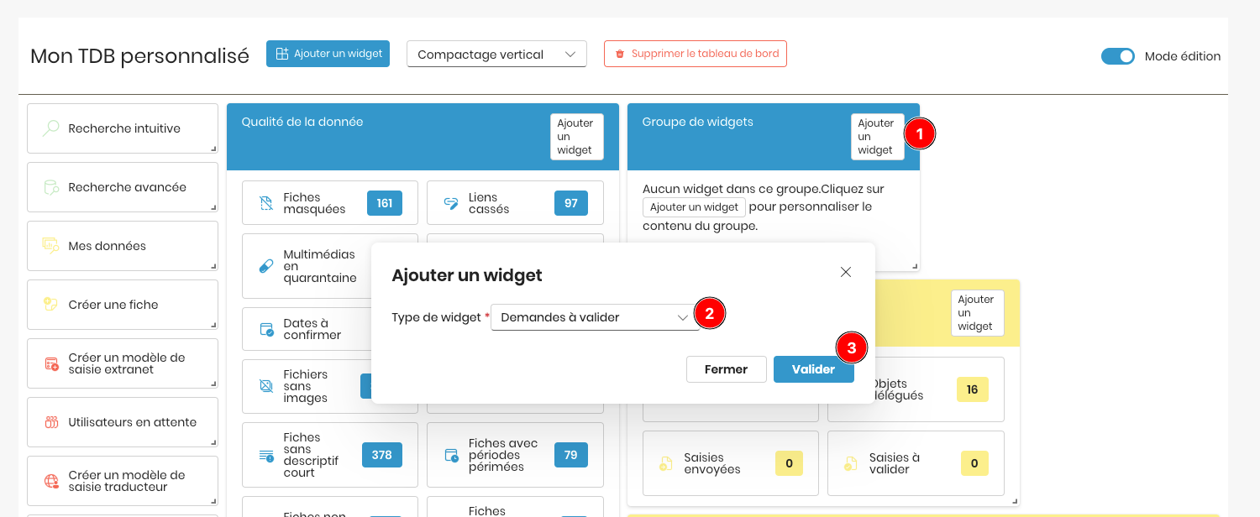This screenshot has width=1260, height=517.
Task: Click 'Recherche avancée' label
Action: [128, 187]
